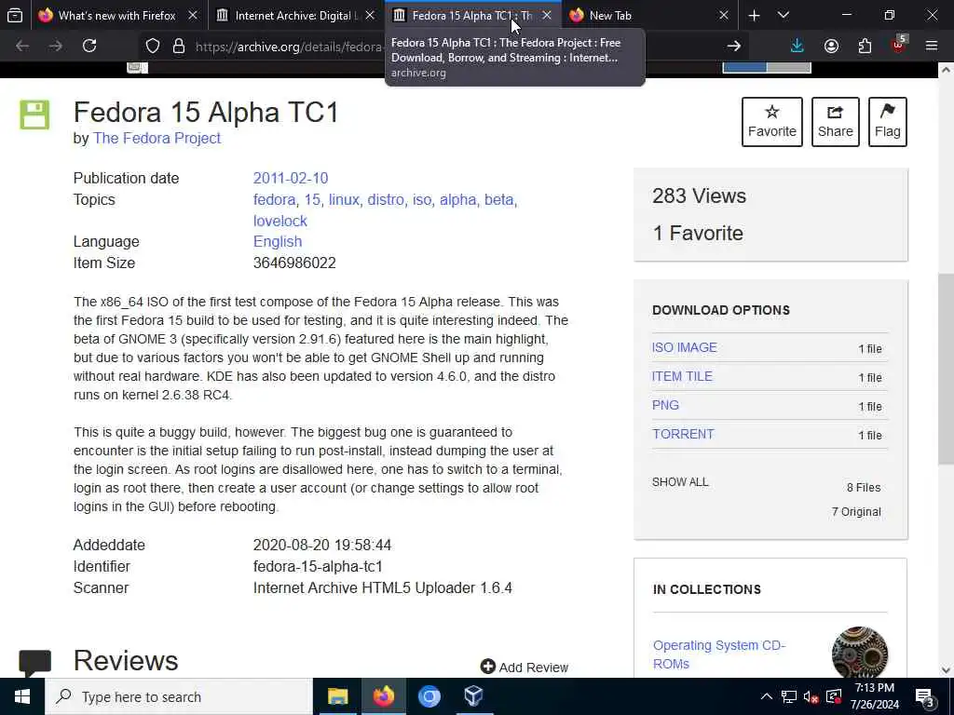Open the lovelock topic link
954x715 pixels.
tap(279, 221)
